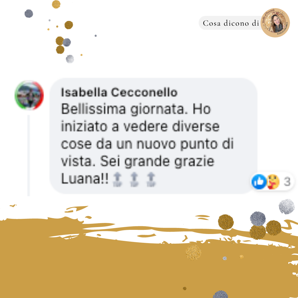Click the phrase 'Sei grande grazie'
The image size is (298, 298).
click(x=157, y=161)
